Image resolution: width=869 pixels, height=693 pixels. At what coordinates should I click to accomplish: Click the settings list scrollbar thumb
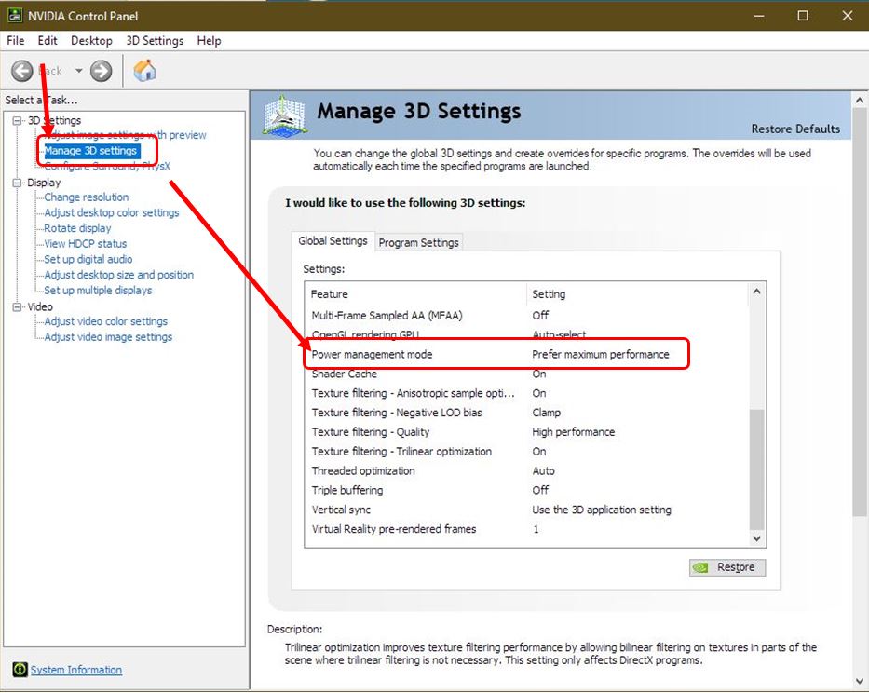[x=756, y=469]
